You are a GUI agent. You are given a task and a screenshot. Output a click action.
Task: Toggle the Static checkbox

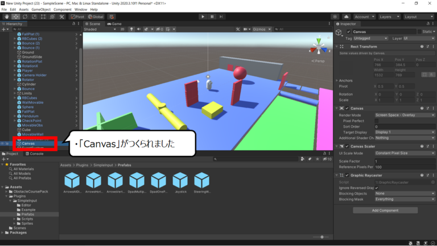coord(420,31)
